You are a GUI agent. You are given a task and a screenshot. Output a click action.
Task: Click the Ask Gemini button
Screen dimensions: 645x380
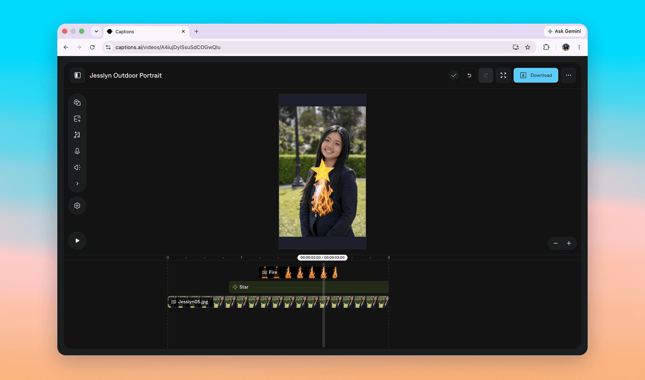[564, 31]
